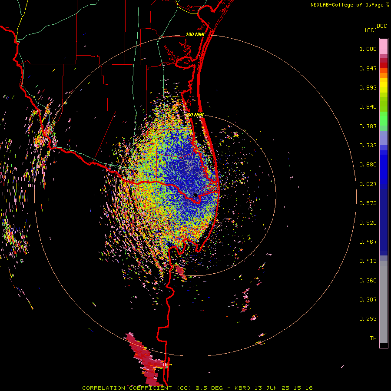This screenshot has width=391, height=391.
Task: Select the 0.840 color scale value
Action: 368,107
